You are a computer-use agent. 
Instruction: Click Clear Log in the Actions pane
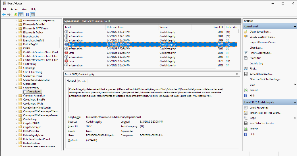[x=256, y=48]
